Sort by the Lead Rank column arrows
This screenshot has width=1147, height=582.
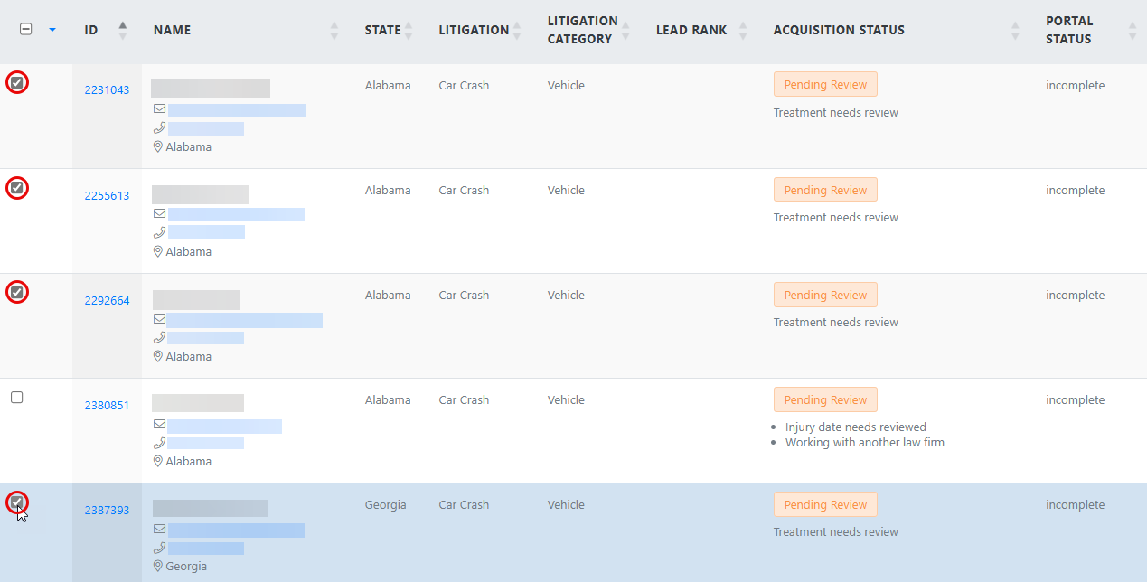(x=743, y=30)
